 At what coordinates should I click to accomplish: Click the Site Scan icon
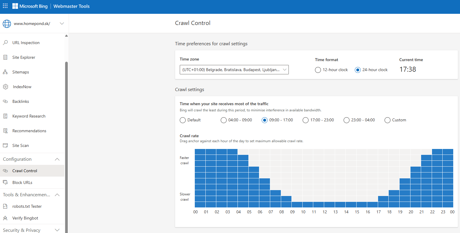pos(5,145)
